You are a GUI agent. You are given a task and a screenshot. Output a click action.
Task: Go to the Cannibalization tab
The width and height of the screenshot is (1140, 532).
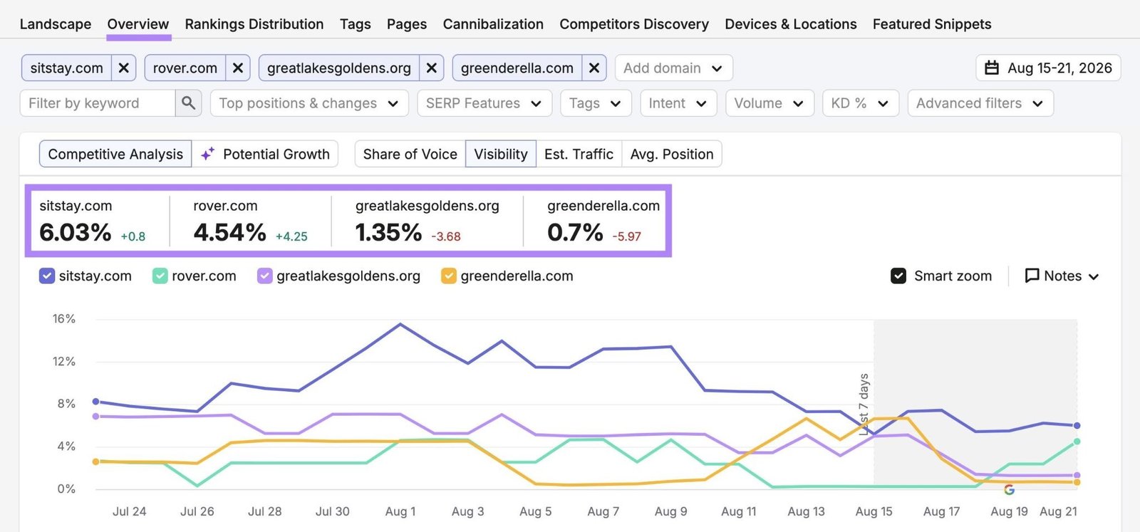tap(493, 24)
